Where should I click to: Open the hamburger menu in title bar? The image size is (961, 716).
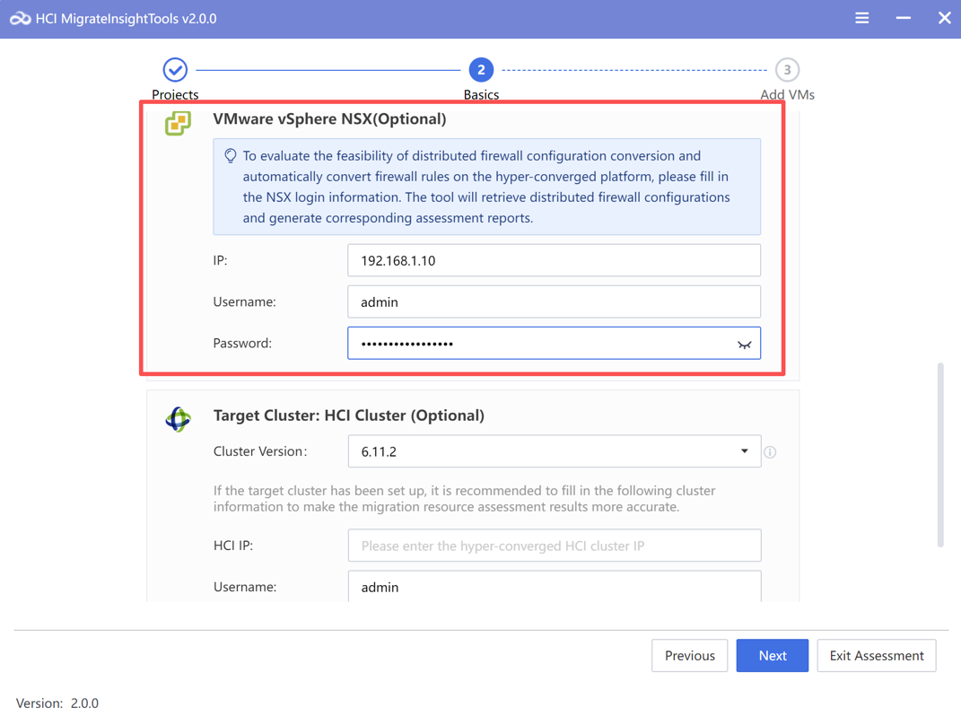[861, 18]
